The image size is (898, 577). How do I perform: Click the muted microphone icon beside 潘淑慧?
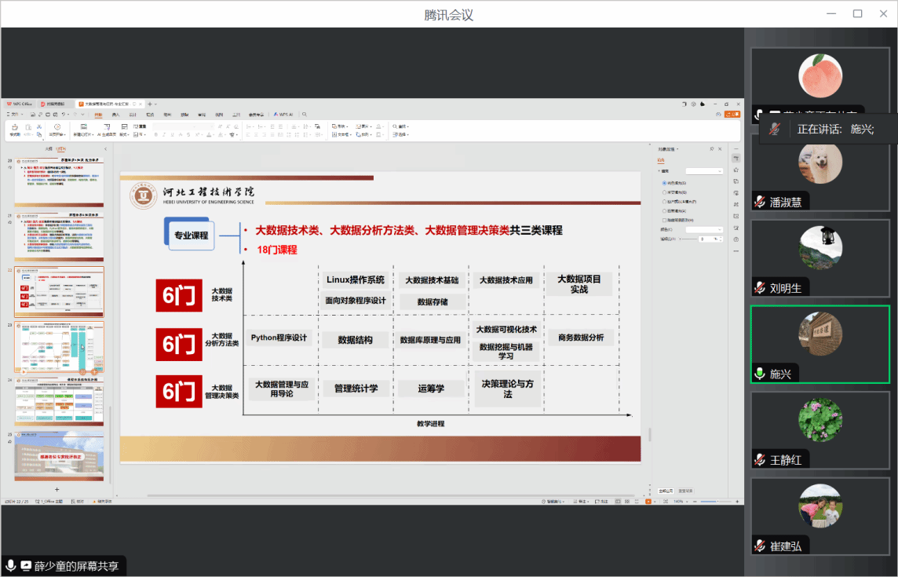(760, 202)
